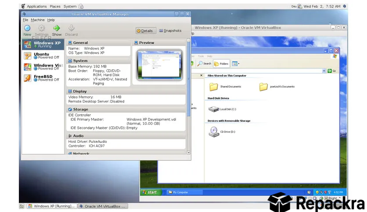This screenshot has width=367, height=212.
Task: Click the Preview section icon
Action: [x=136, y=43]
